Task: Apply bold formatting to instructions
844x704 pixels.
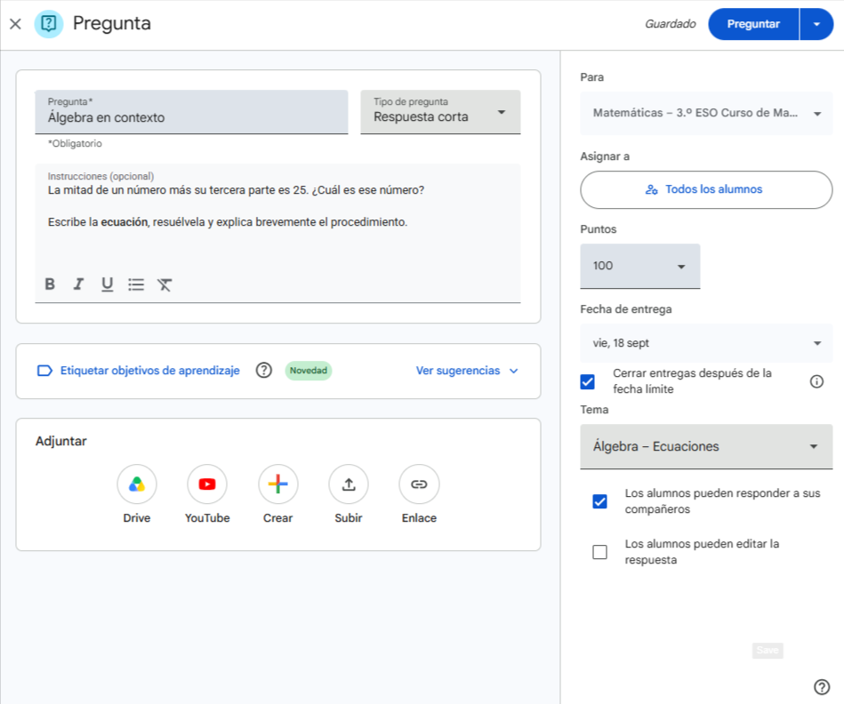Action: pyautogui.click(x=50, y=284)
